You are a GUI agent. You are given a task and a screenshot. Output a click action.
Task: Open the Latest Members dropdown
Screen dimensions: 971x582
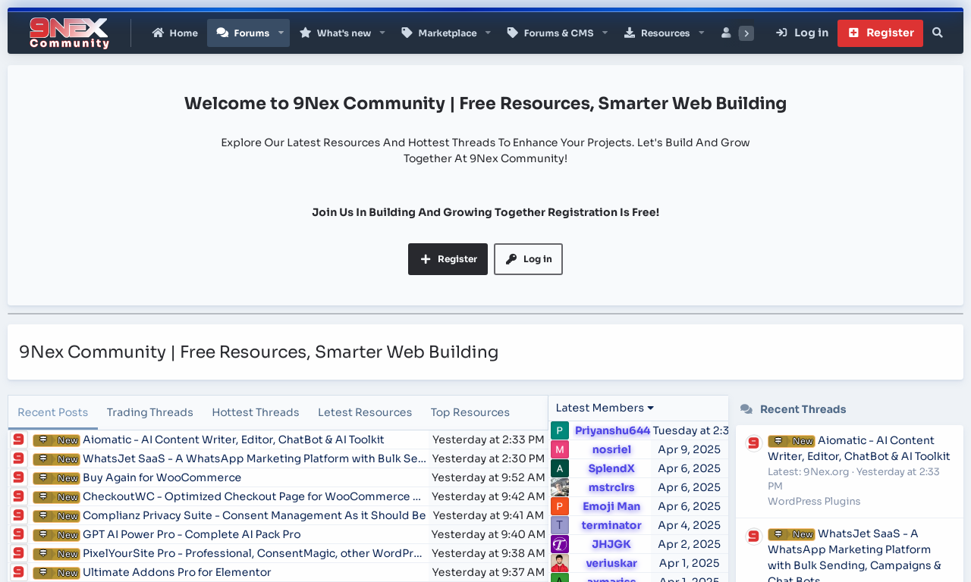click(x=605, y=408)
